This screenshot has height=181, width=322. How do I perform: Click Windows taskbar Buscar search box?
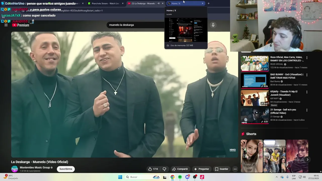click(x=143, y=177)
